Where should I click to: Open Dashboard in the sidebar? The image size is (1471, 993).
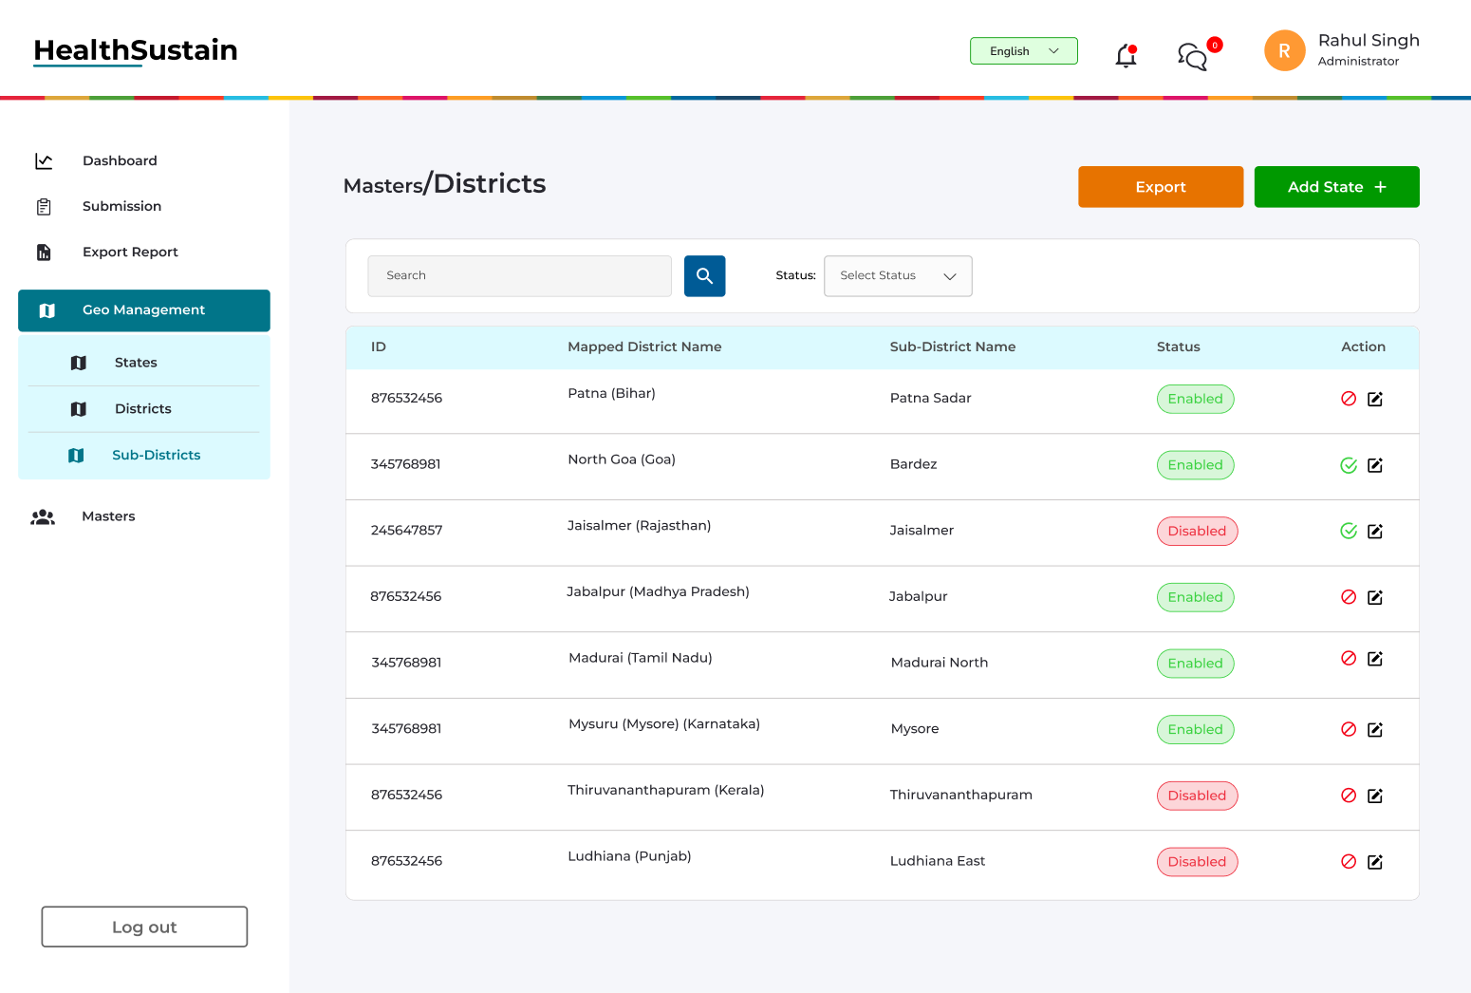(120, 161)
